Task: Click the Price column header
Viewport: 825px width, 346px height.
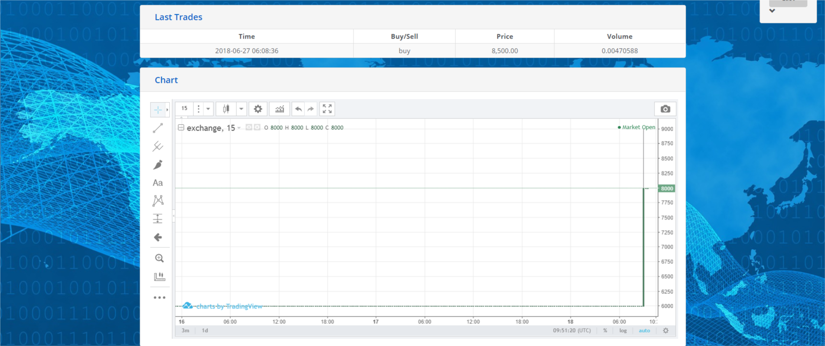Action: [x=504, y=36]
